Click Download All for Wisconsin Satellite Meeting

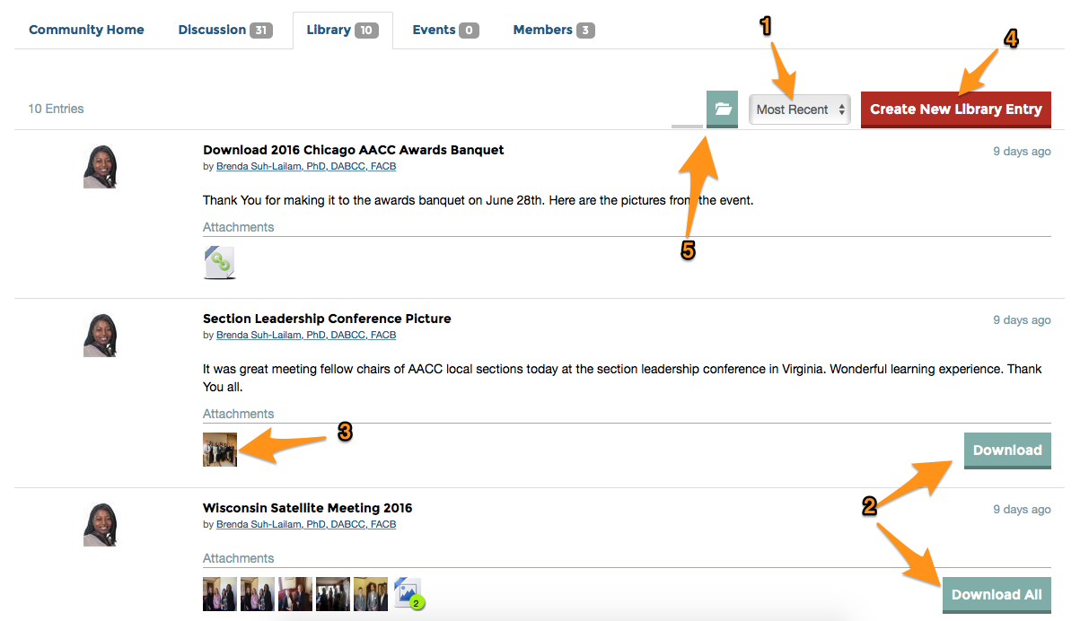997,594
